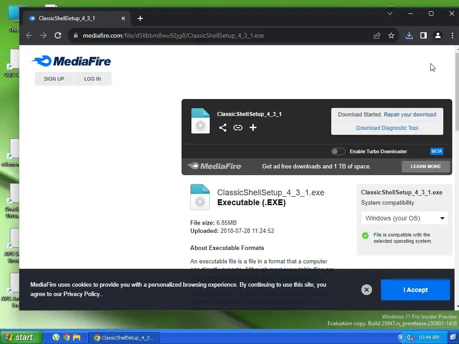459x344 pixels.
Task: Click the ClassicShellSetup_4_3_1.exe filename heading
Action: [271, 193]
